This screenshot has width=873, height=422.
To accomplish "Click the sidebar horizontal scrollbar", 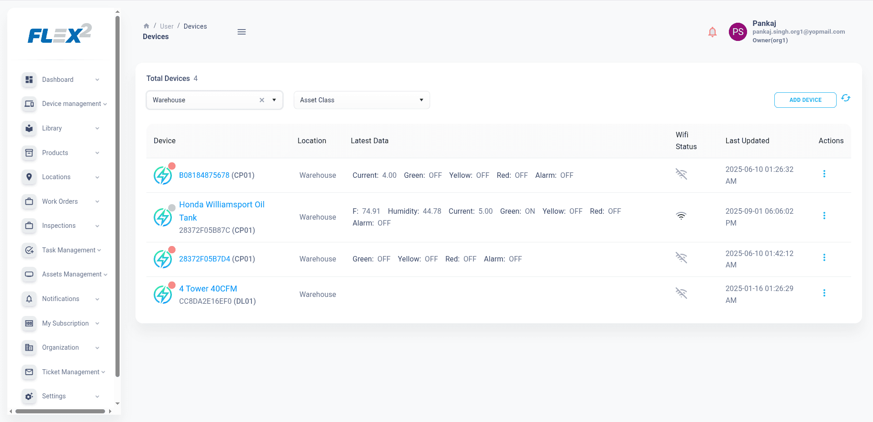I will pos(60,411).
